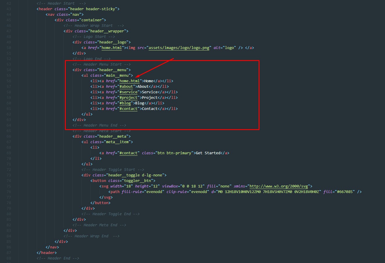Click the alt "logo" attribute value
The width and height of the screenshot is (385, 263).
point(229,48)
